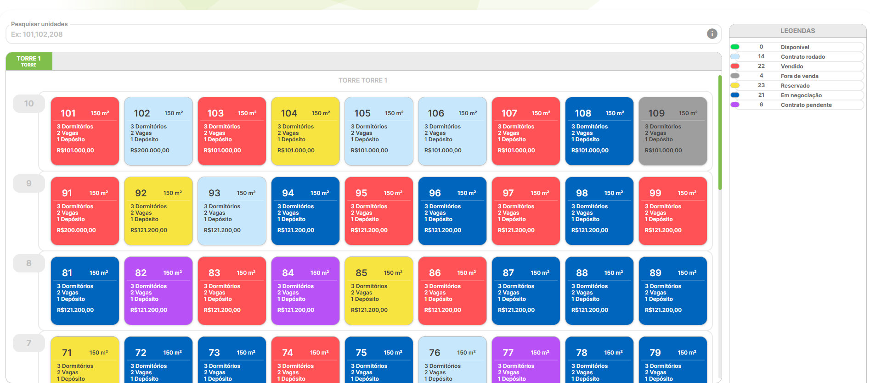
Task: Select the Em negociação legend label
Action: (801, 95)
